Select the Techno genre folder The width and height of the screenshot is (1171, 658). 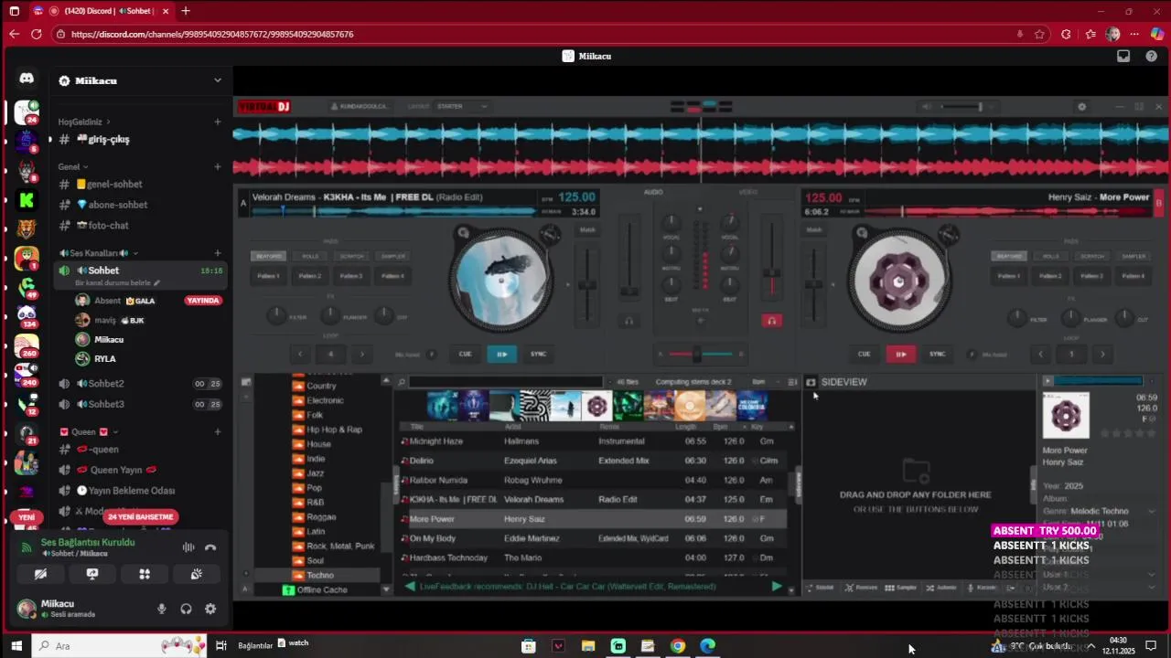point(319,575)
